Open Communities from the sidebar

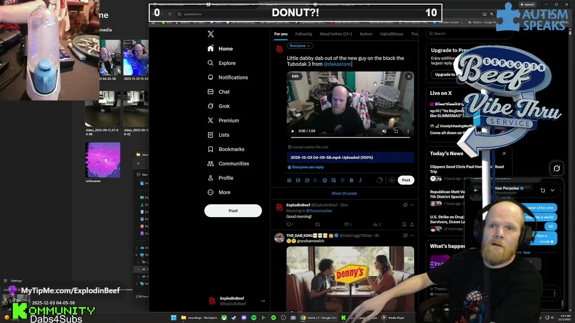tap(228, 163)
